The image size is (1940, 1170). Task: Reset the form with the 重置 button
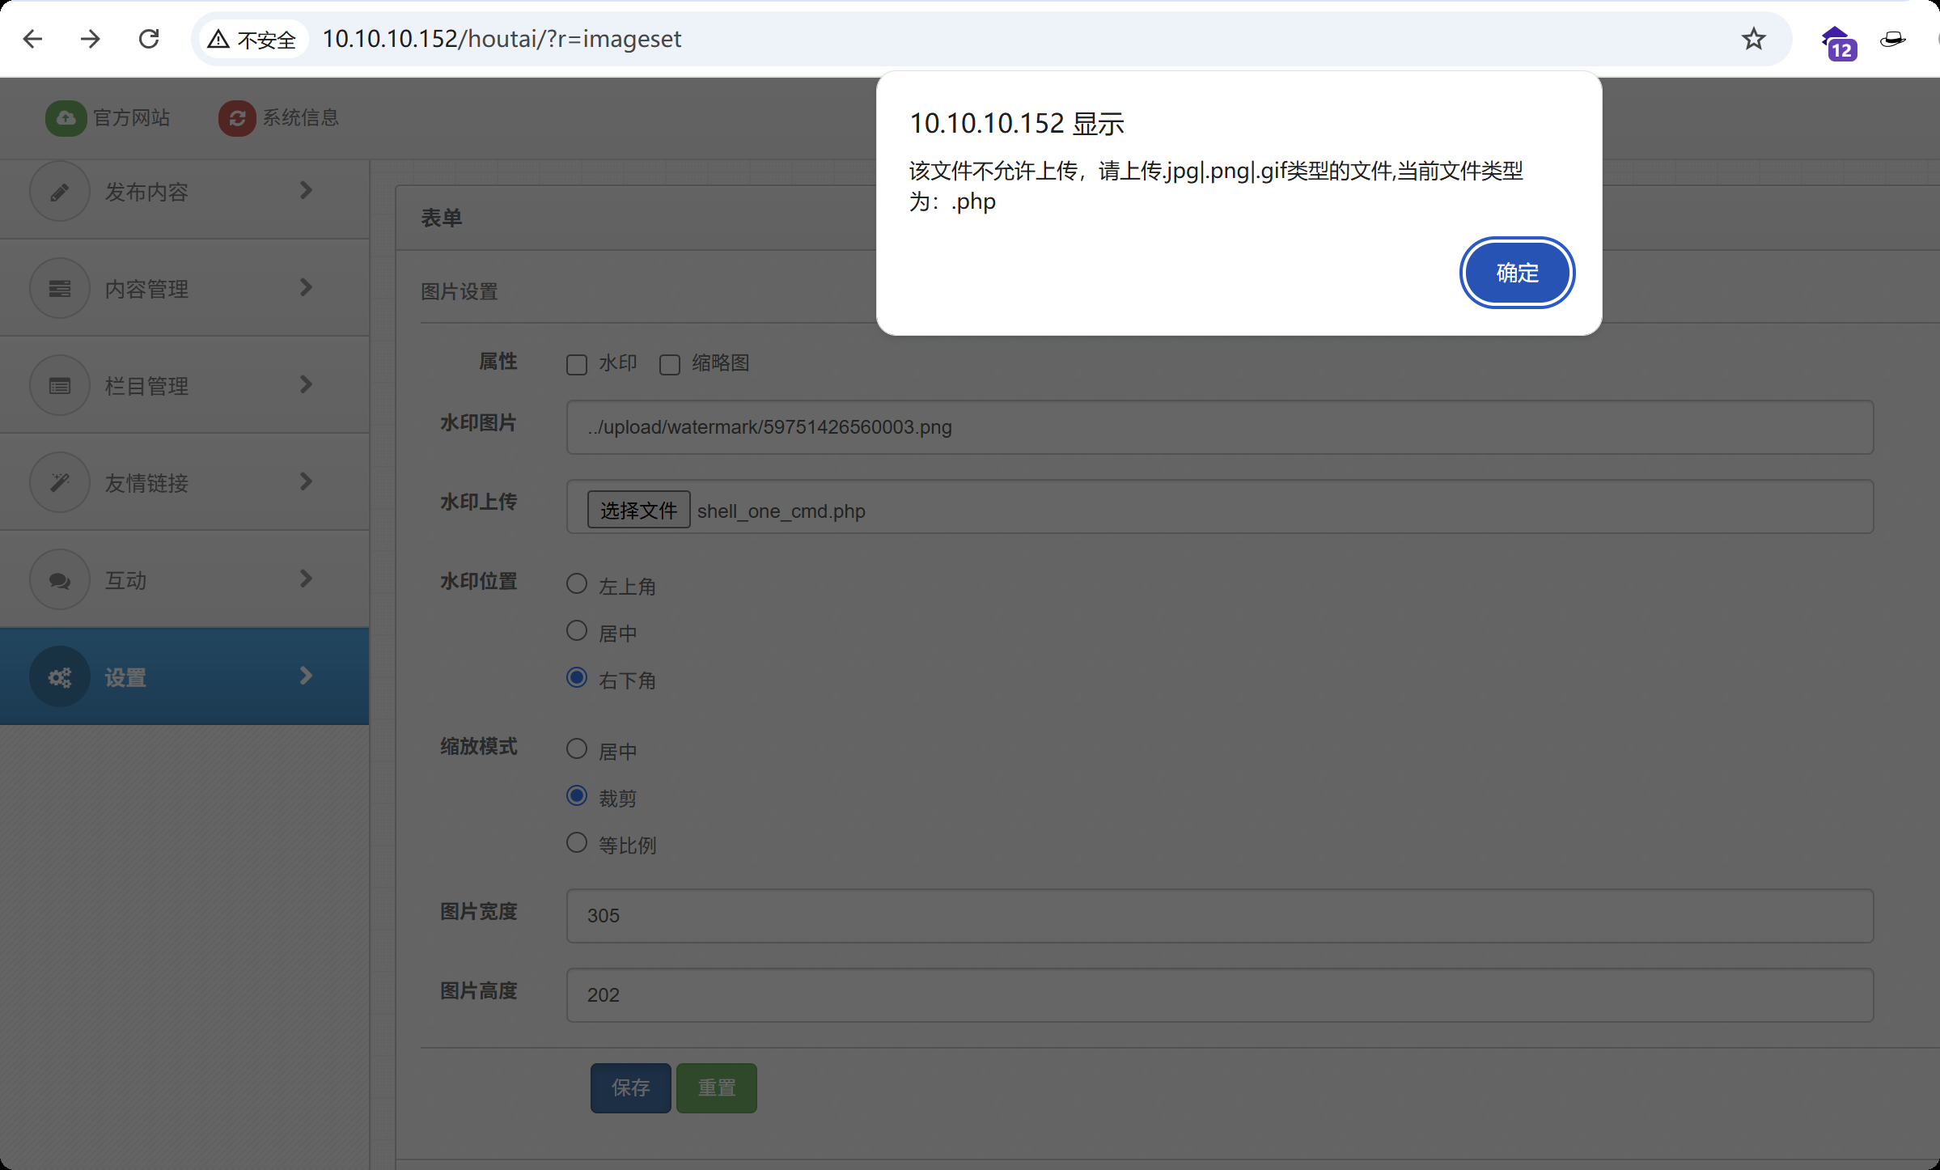tap(716, 1087)
